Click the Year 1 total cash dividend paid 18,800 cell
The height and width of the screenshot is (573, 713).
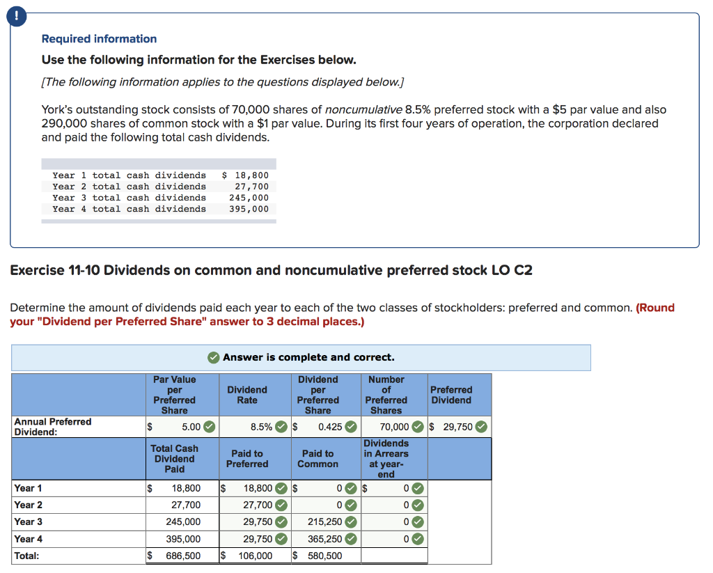182,489
